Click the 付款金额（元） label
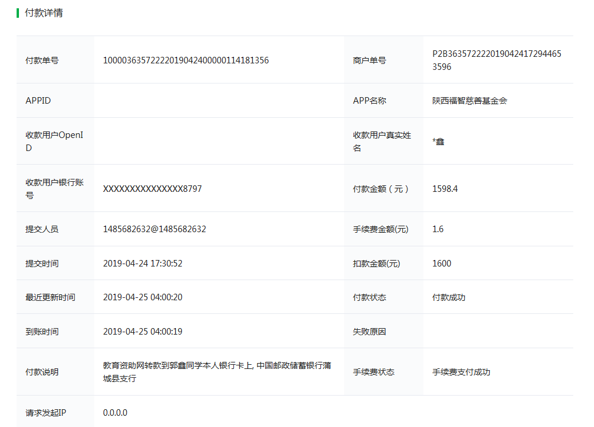Image resolution: width=594 pixels, height=427 pixels. coord(381,189)
